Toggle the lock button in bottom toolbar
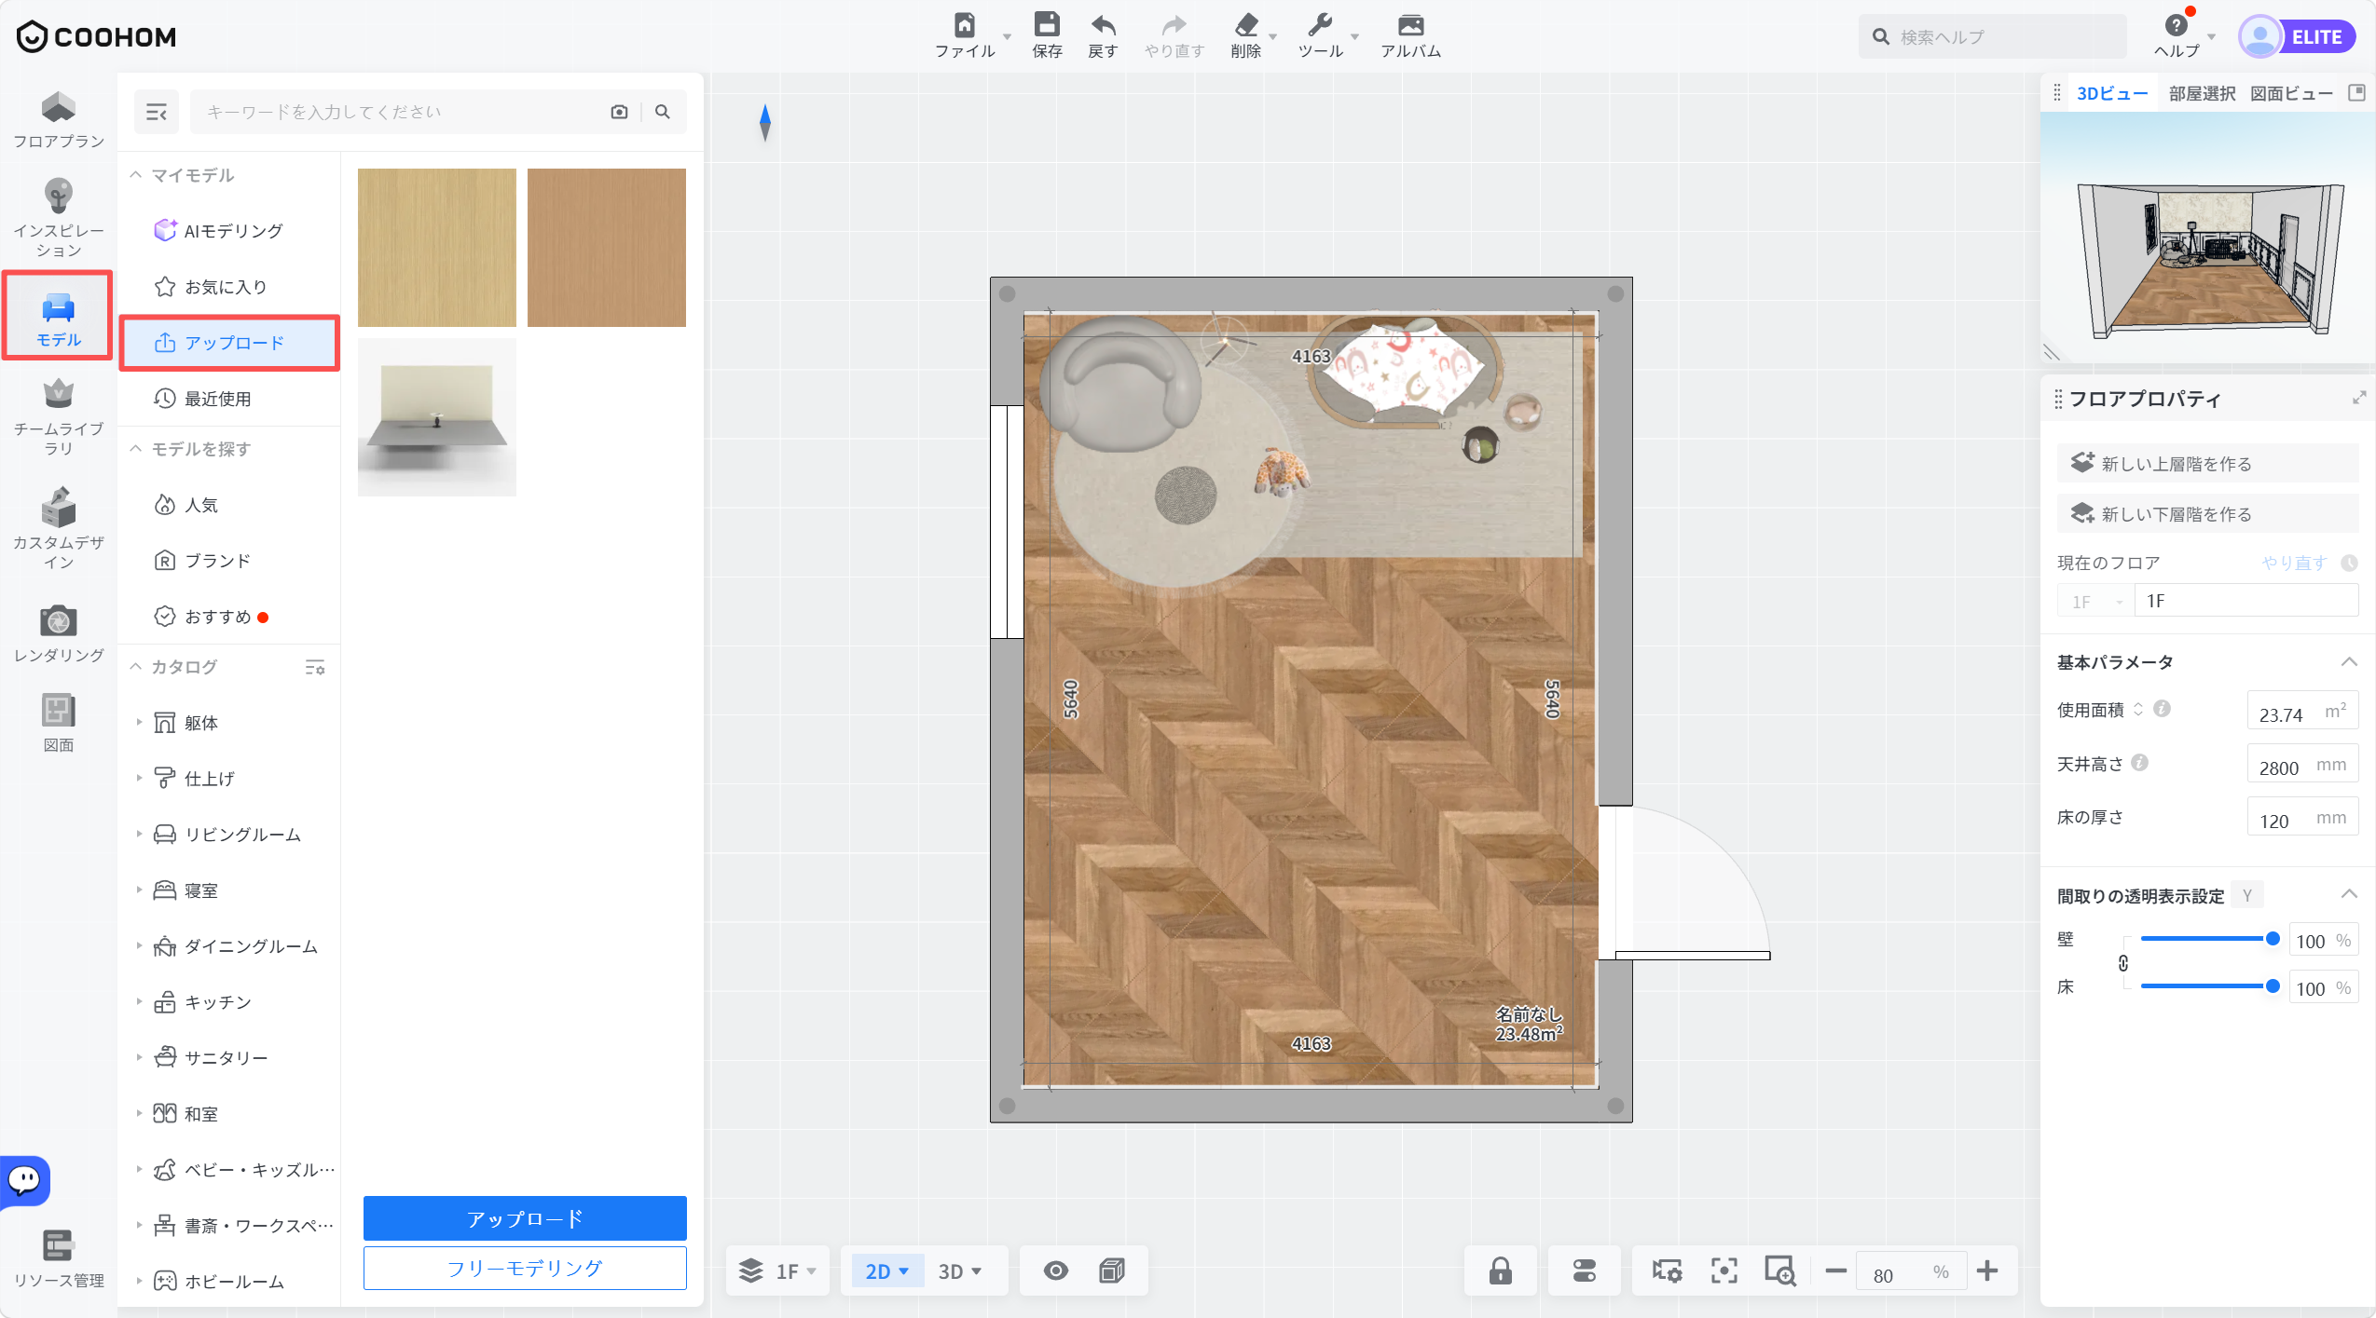This screenshot has width=2376, height=1318. [x=1500, y=1270]
